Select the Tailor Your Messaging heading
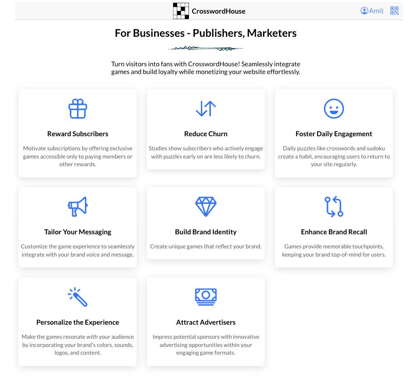This screenshot has height=376, width=412. 78,232
